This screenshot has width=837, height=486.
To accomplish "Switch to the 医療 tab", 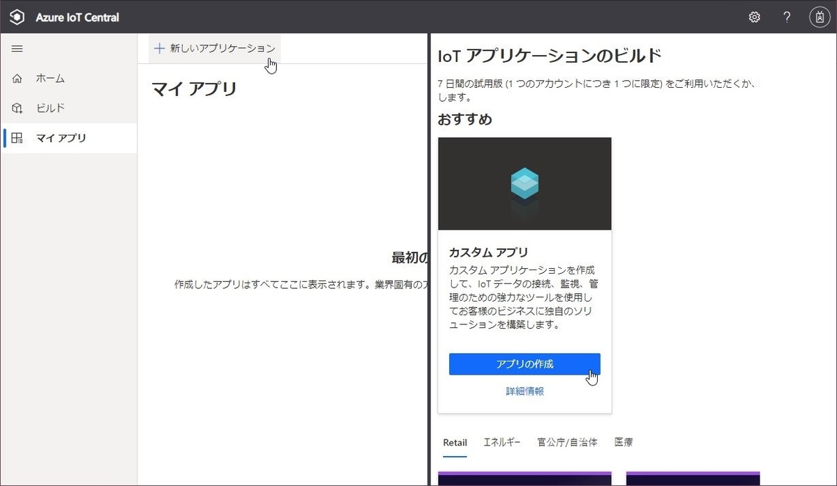I will [x=623, y=442].
